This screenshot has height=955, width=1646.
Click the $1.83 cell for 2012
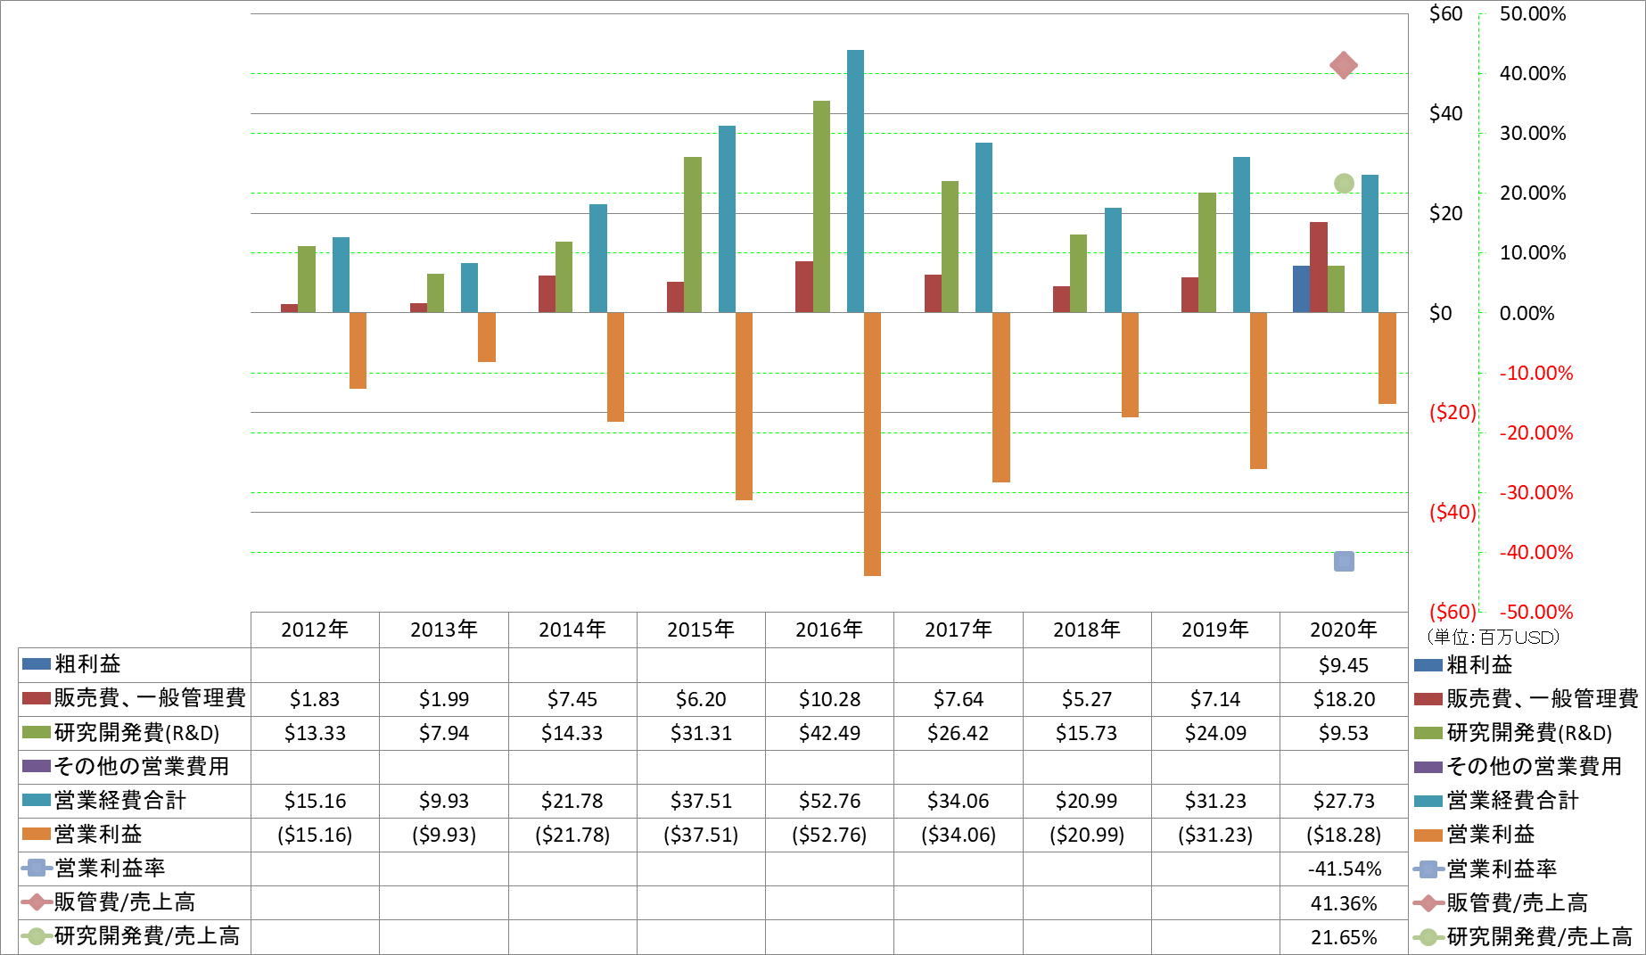(315, 699)
